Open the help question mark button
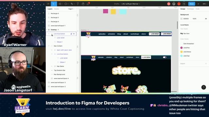The height and width of the screenshot is (117, 209). pos(203,87)
